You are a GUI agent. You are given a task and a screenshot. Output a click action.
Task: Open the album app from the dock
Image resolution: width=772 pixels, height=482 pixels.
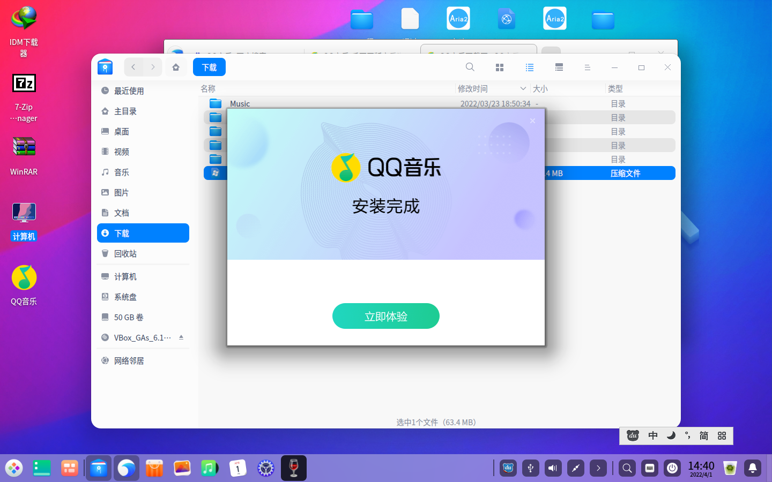[182, 468]
